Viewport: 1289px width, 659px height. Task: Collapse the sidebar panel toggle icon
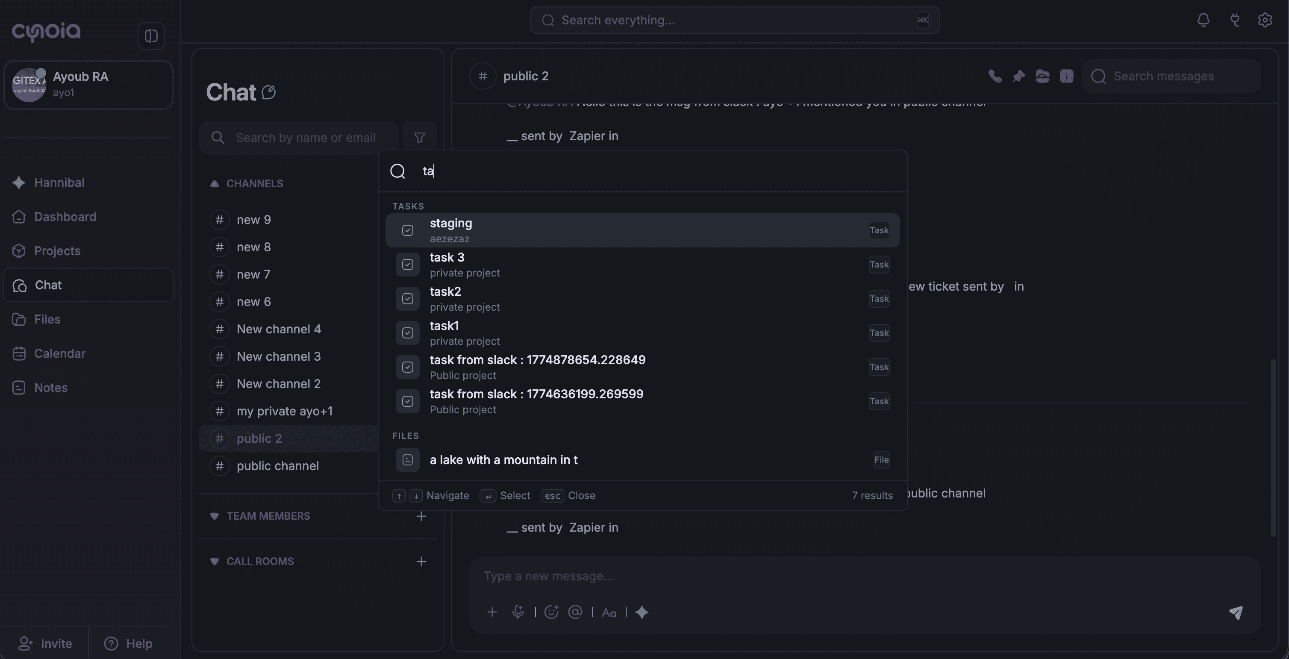click(x=151, y=35)
